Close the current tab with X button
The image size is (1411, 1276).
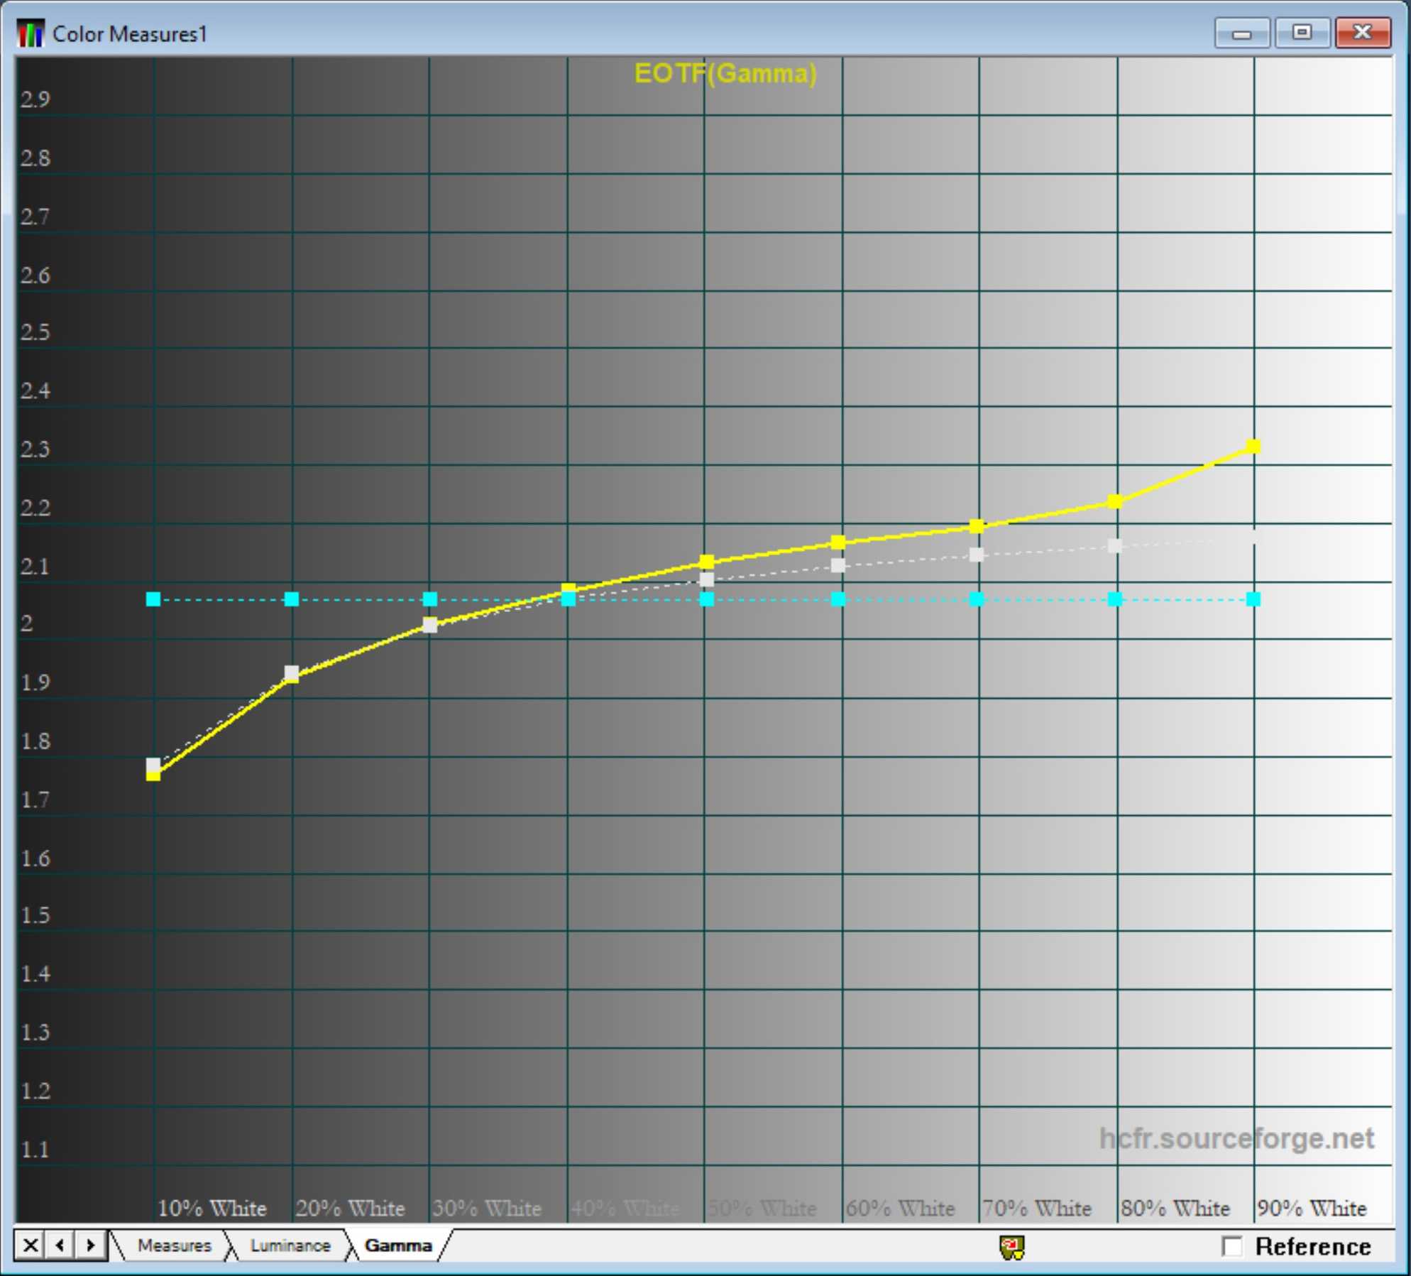(x=30, y=1245)
